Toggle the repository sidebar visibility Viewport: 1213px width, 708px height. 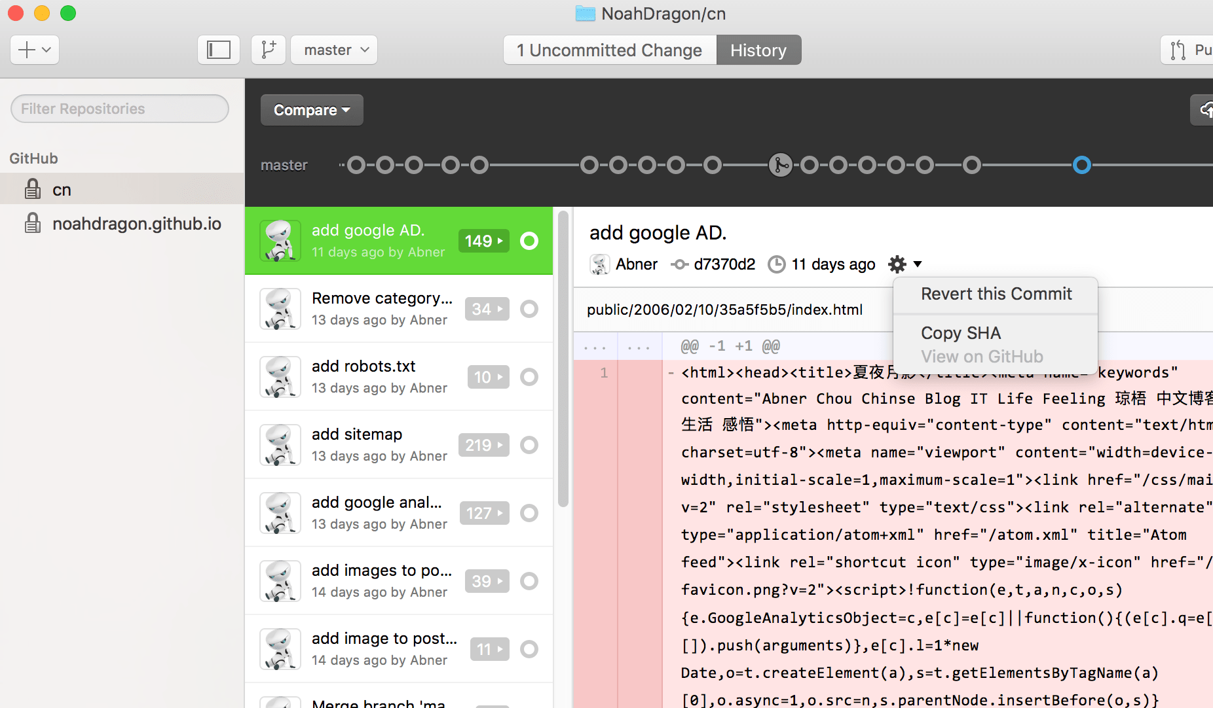click(219, 50)
